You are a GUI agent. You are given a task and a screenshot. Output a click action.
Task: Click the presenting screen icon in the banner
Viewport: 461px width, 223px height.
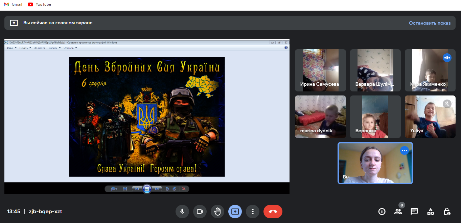coord(14,23)
